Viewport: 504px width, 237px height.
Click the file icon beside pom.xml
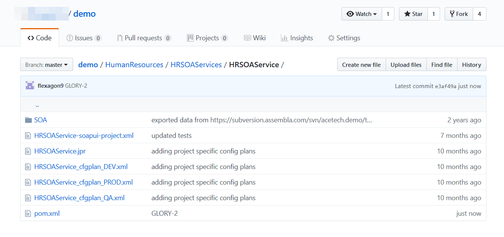coord(27,213)
